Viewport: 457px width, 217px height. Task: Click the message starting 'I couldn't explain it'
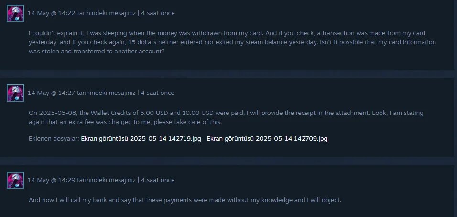(x=232, y=42)
